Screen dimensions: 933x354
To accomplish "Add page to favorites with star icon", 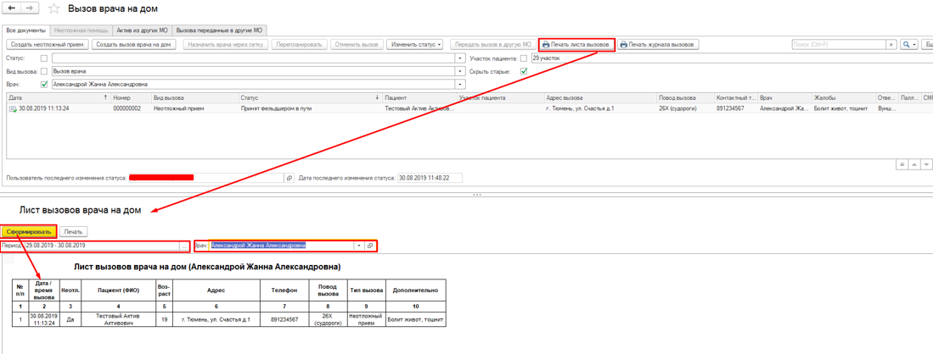I will [54, 9].
